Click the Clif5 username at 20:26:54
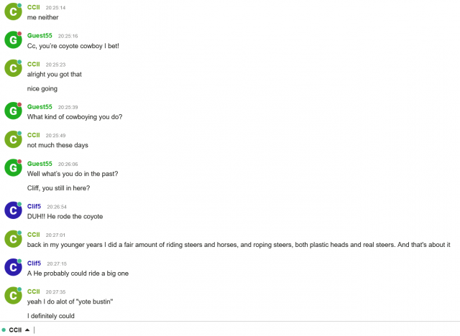Image resolution: width=460 pixels, height=336 pixels. coord(34,206)
